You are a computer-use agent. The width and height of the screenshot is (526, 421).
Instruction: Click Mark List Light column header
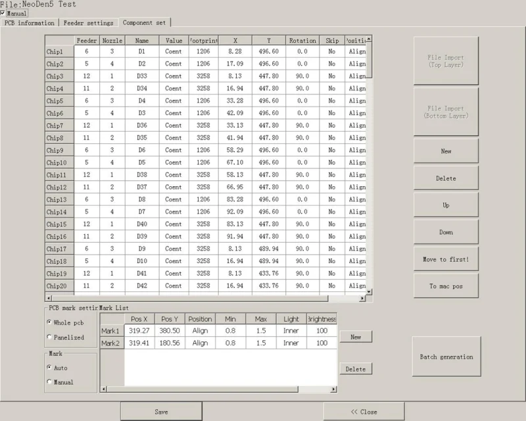[x=291, y=319]
